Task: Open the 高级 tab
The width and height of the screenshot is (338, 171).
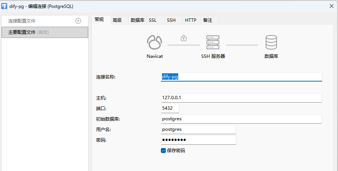Action: tap(119, 20)
